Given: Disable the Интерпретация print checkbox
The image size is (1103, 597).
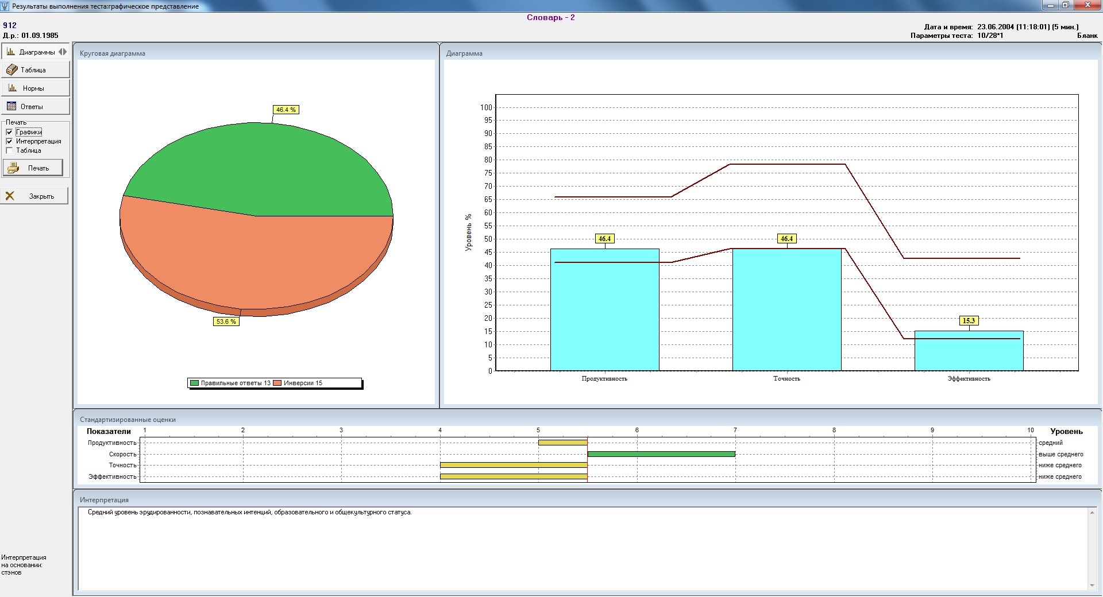Looking at the screenshot, I should tap(9, 141).
